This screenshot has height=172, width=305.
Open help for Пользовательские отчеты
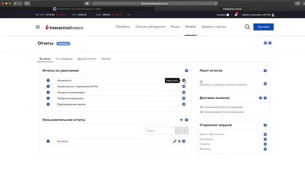click(x=186, y=120)
